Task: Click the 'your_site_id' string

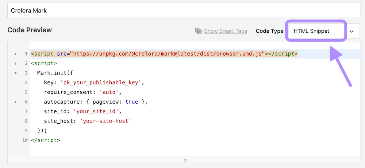Action: click(96, 111)
